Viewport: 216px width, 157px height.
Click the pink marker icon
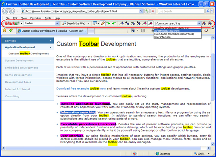click(144, 23)
